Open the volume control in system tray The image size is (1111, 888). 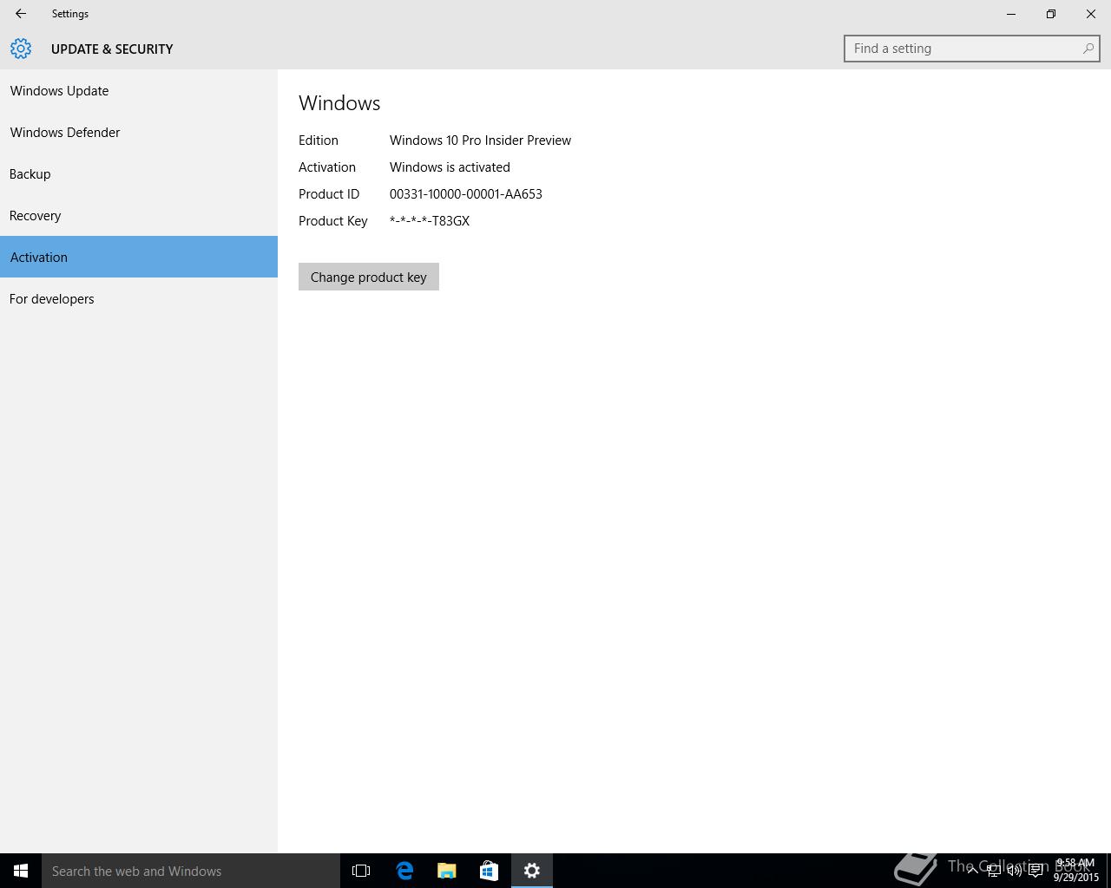coord(1014,871)
